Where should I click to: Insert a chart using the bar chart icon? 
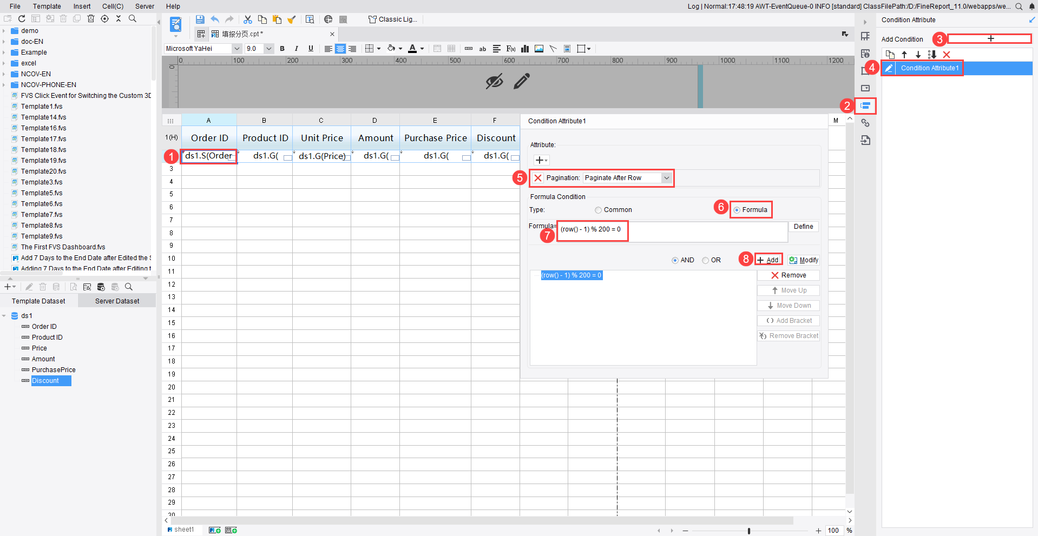tap(525, 49)
